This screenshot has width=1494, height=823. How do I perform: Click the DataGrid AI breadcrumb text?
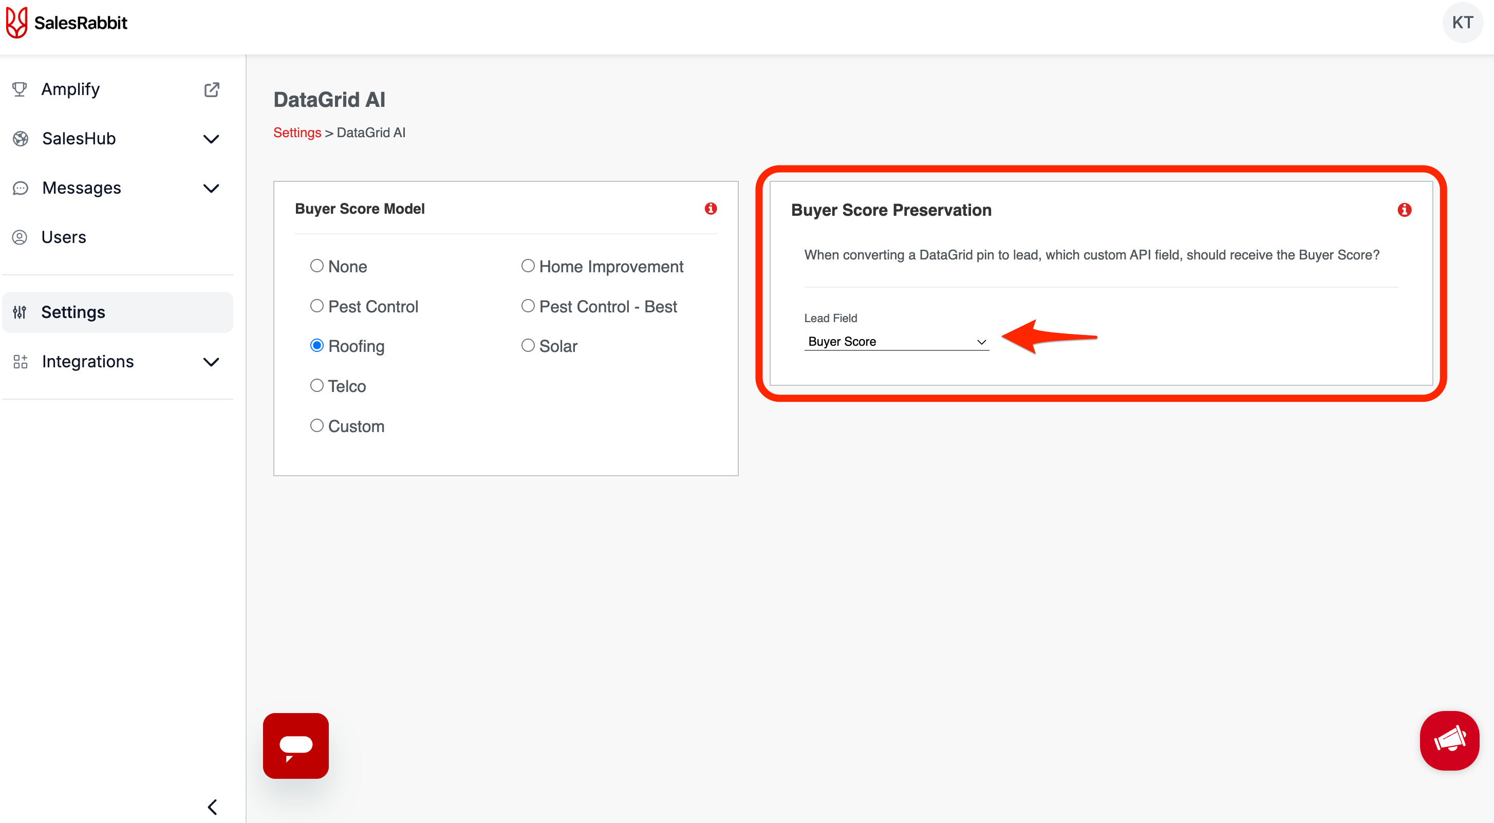click(371, 133)
